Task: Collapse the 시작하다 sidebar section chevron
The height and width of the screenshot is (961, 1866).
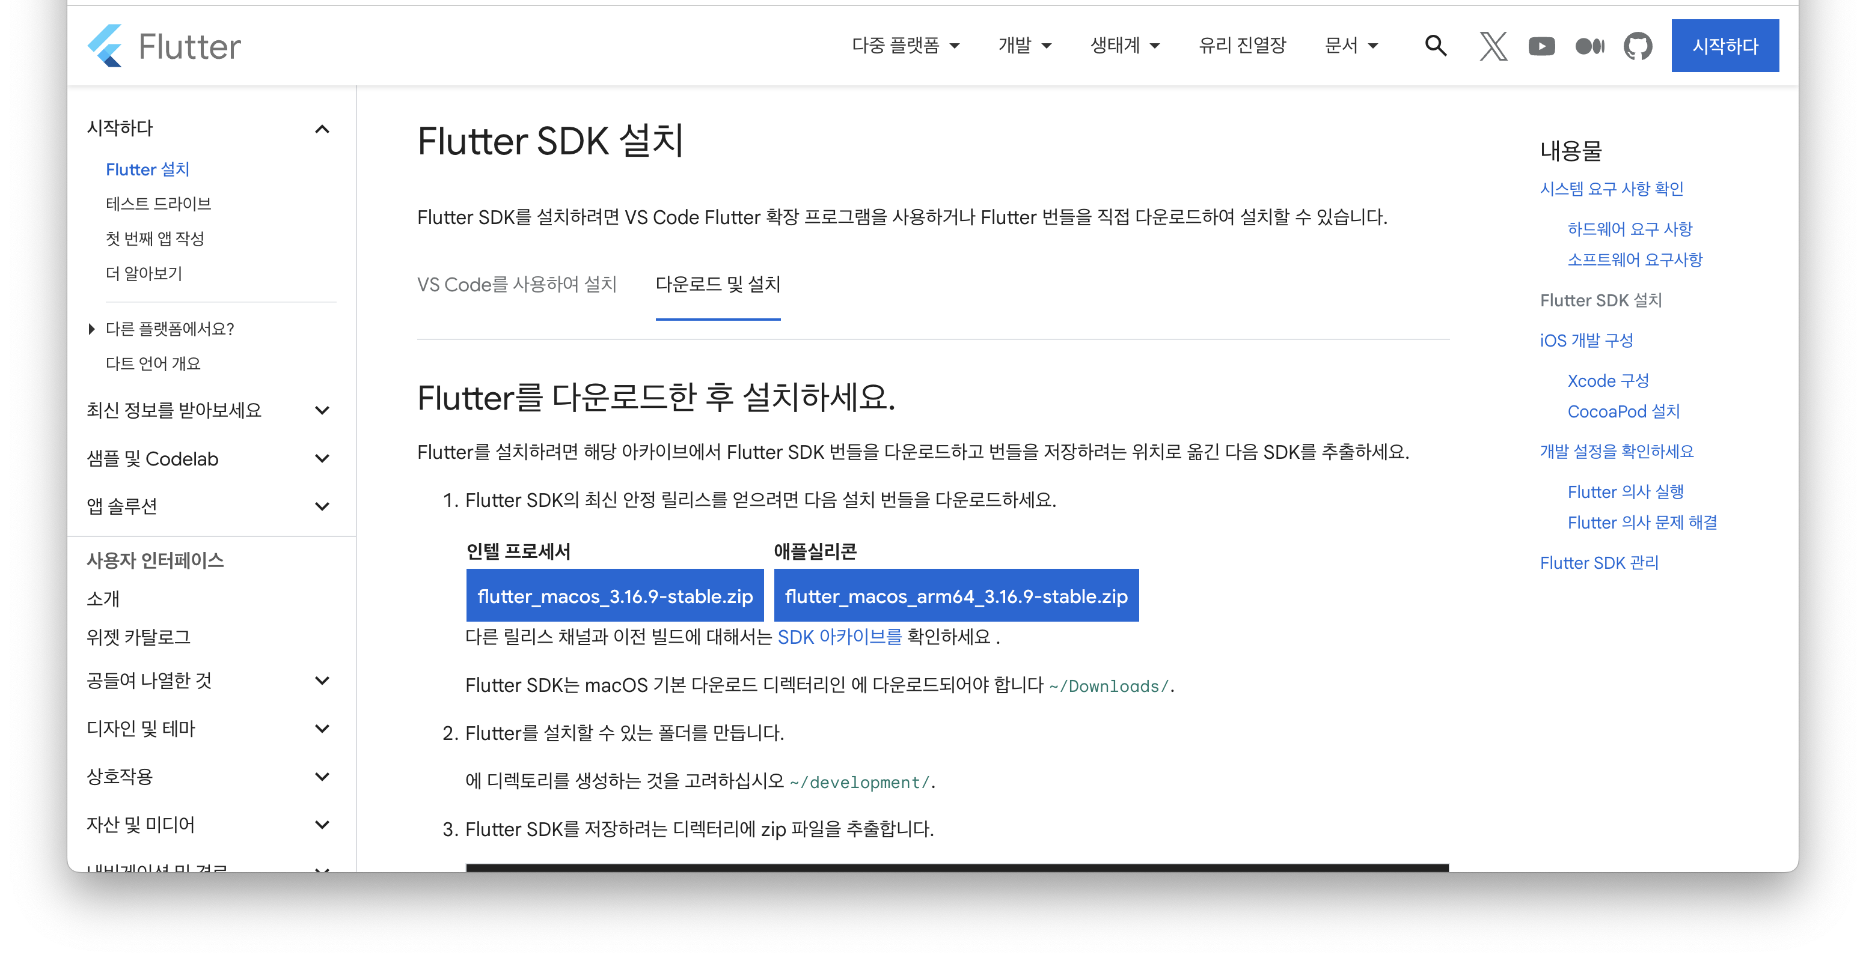Action: [x=322, y=129]
